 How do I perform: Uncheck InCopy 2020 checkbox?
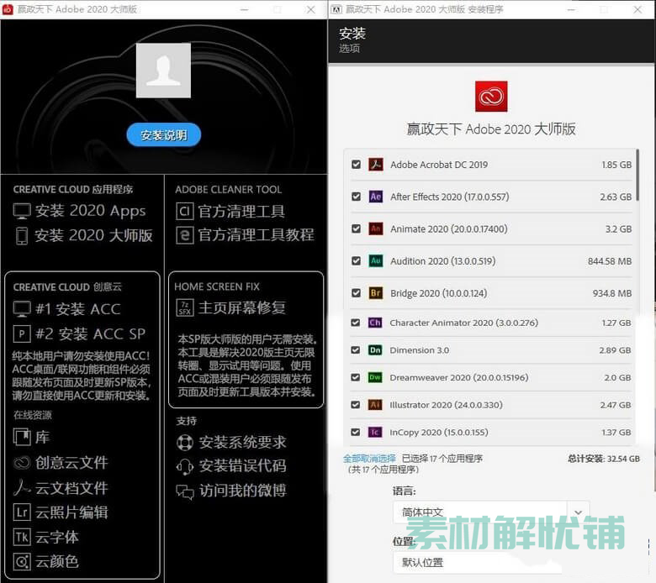pos(355,432)
